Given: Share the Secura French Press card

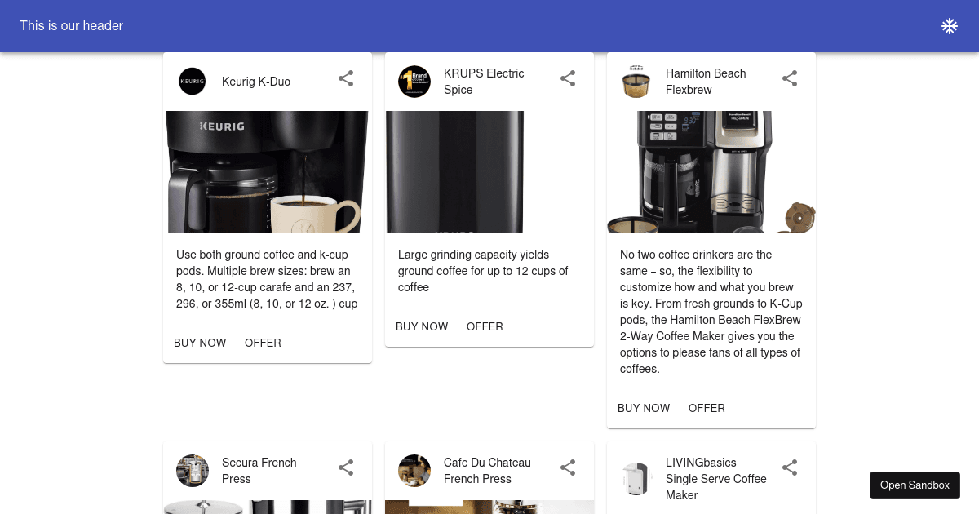Looking at the screenshot, I should (346, 467).
